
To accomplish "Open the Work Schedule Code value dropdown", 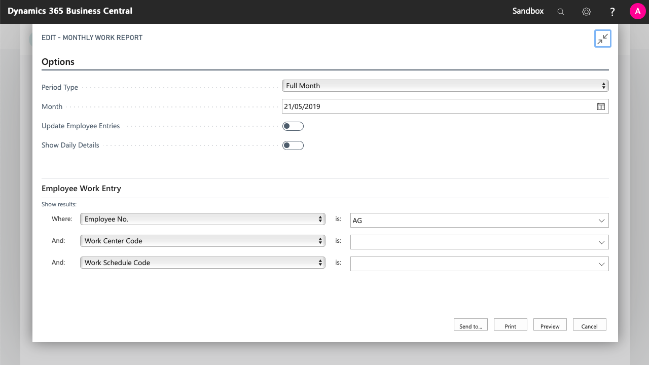I will click(x=602, y=264).
